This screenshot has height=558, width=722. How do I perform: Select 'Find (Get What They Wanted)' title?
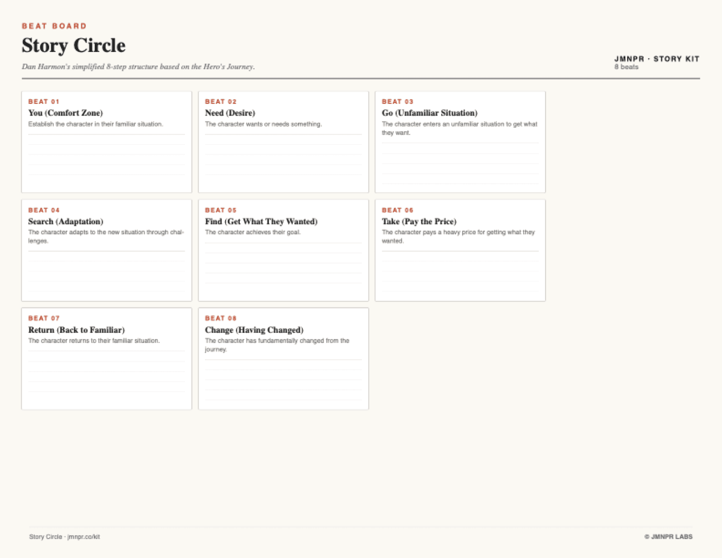tap(261, 221)
